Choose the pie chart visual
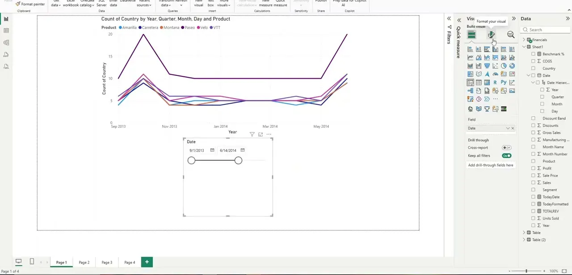 coord(504,66)
